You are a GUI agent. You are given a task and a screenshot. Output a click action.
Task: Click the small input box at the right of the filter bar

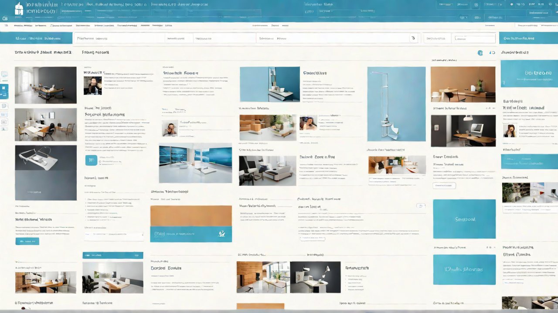coord(475,38)
